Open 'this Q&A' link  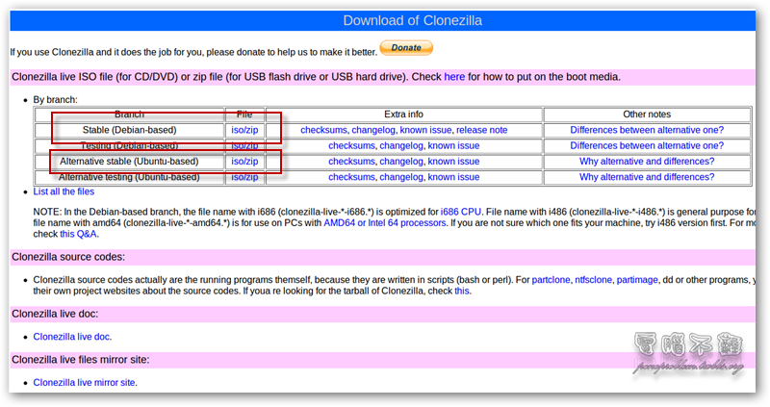80,234
